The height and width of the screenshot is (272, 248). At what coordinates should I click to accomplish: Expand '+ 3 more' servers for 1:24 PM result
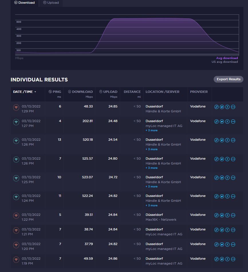(151, 206)
